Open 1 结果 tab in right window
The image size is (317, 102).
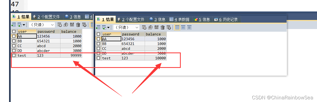click(106, 19)
